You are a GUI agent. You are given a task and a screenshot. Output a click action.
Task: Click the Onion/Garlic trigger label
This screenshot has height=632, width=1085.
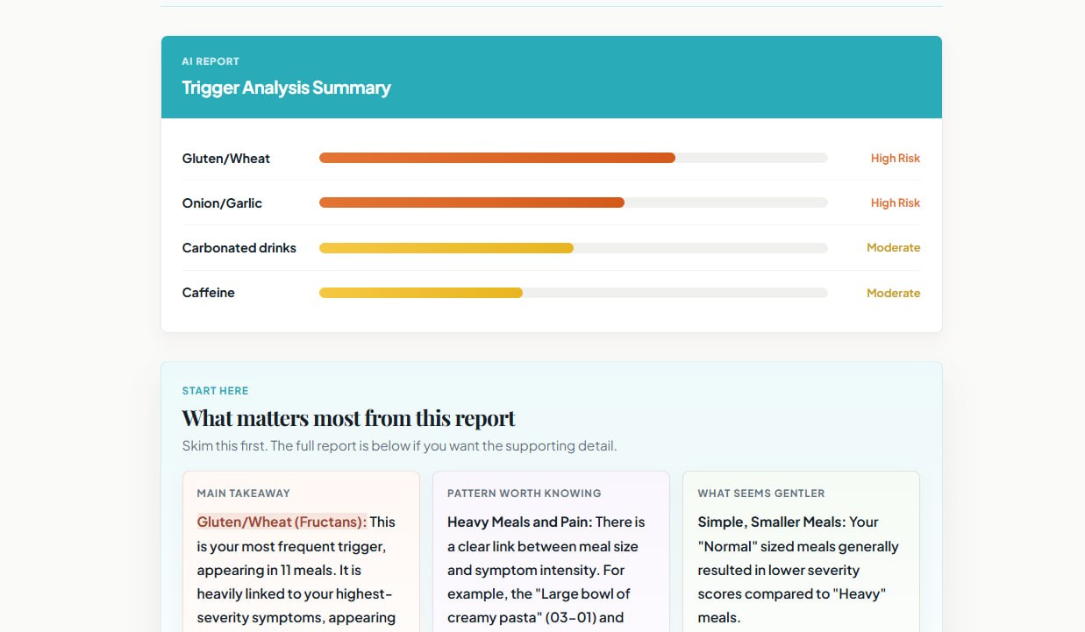tap(222, 202)
